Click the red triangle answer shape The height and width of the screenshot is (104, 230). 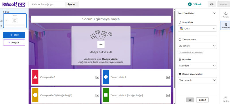[35, 77]
